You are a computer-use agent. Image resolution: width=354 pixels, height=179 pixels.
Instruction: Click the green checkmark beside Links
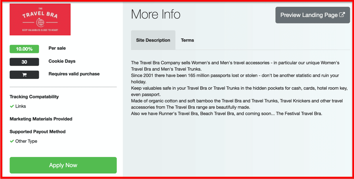point(12,106)
